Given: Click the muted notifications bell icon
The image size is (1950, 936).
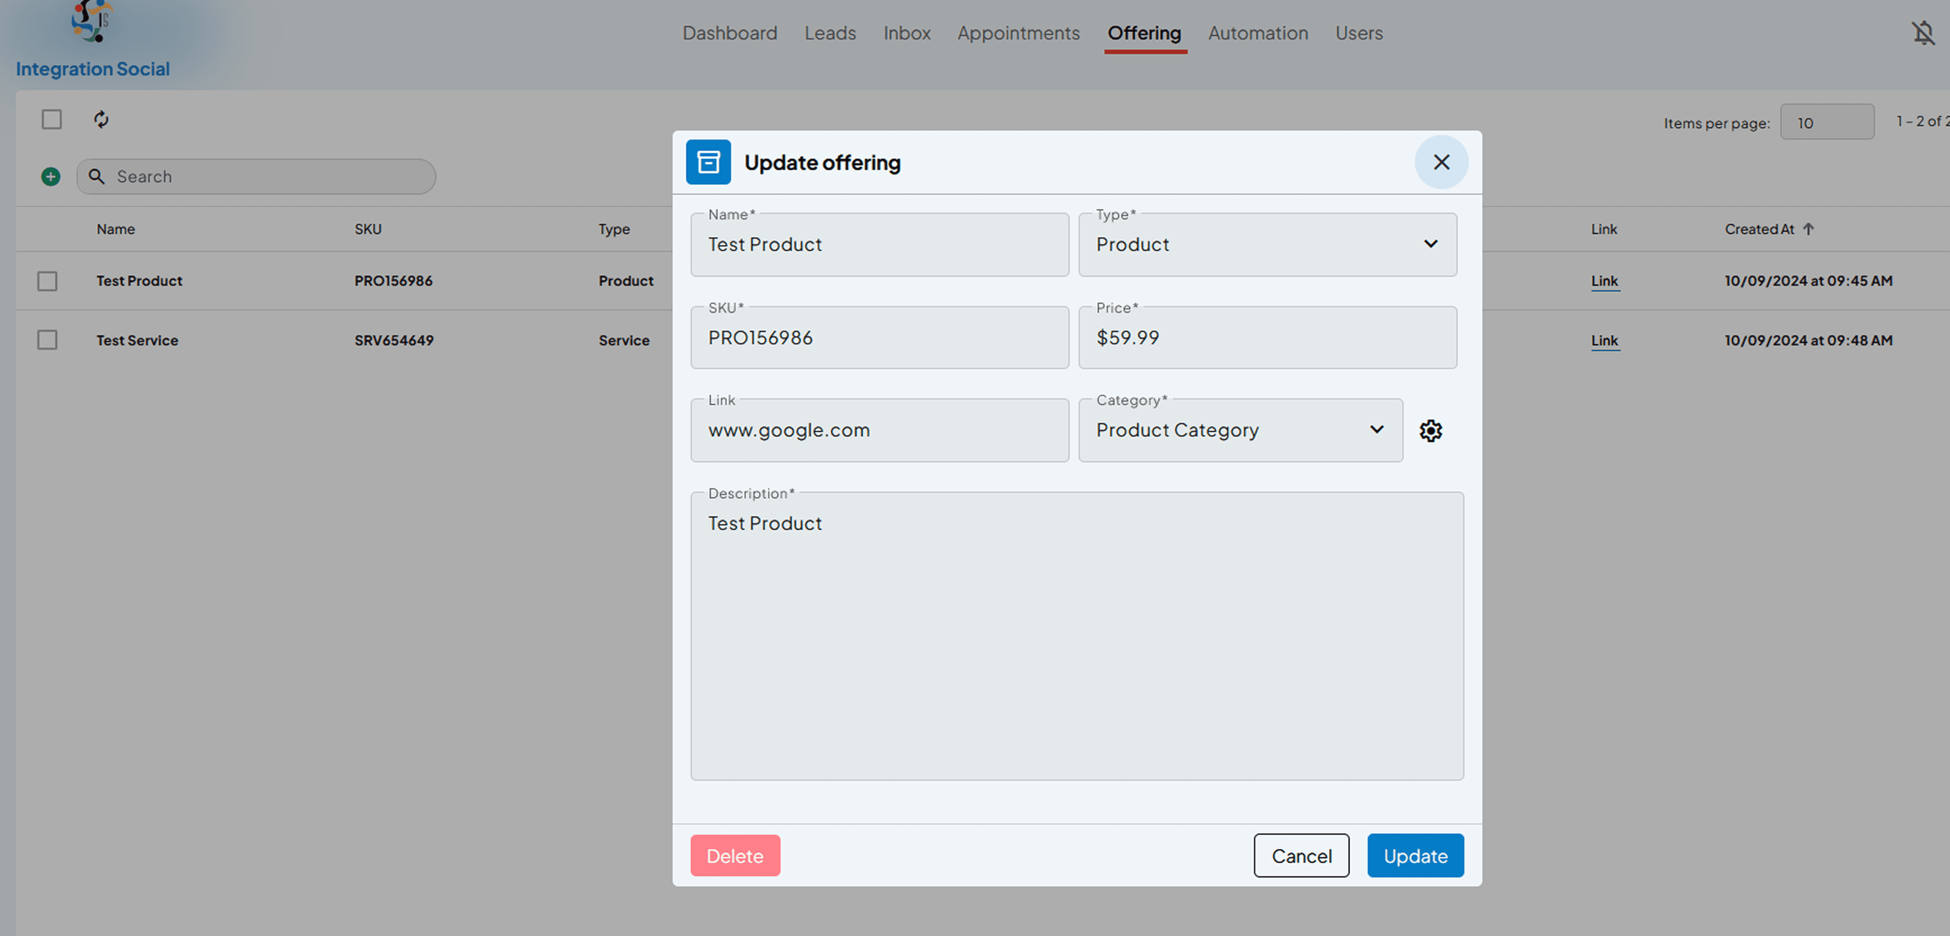Looking at the screenshot, I should (1922, 34).
